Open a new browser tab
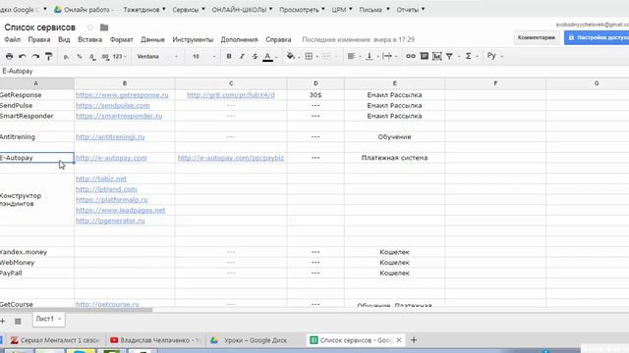The width and height of the screenshot is (629, 353). [414, 340]
